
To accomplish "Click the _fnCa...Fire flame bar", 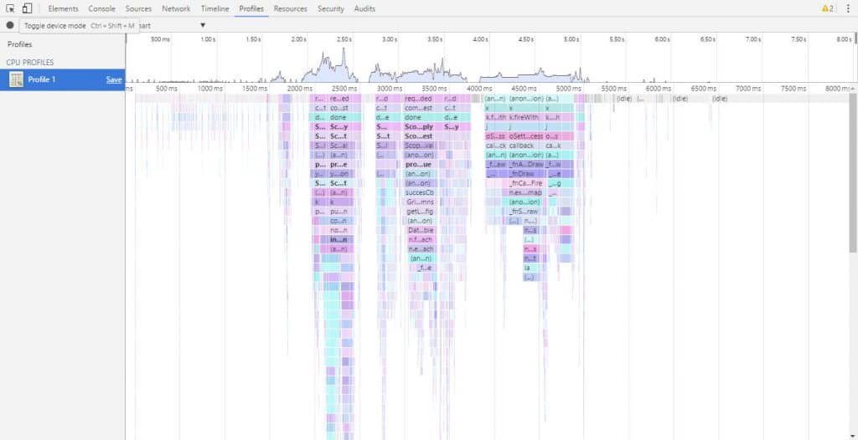I will point(526,183).
